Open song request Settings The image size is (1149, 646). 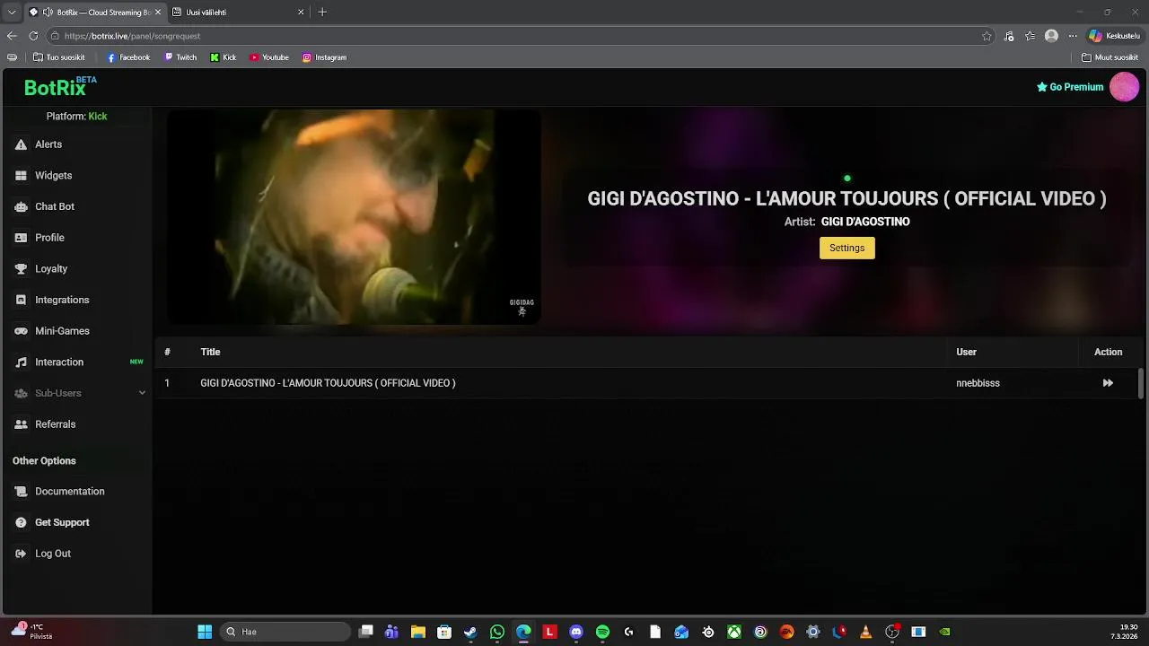tap(846, 249)
